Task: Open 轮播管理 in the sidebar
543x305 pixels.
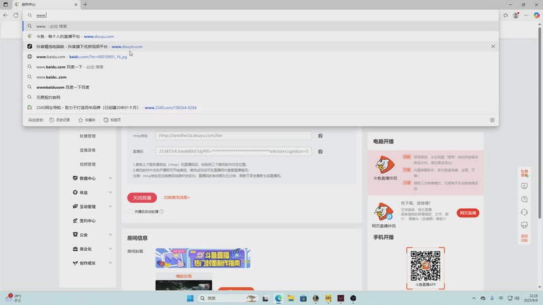Action: coord(88,136)
